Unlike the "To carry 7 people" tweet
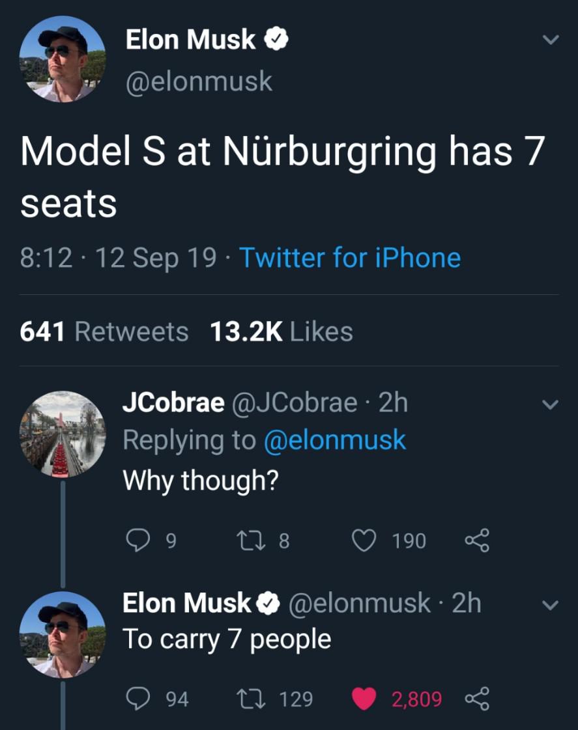The image size is (578, 730). coord(364,699)
